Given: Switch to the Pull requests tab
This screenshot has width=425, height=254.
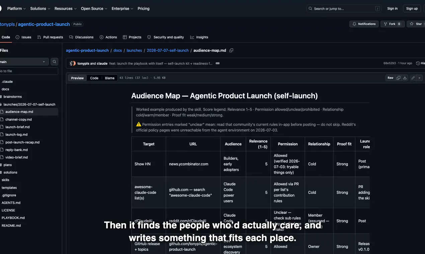Looking at the screenshot, I should [x=50, y=37].
